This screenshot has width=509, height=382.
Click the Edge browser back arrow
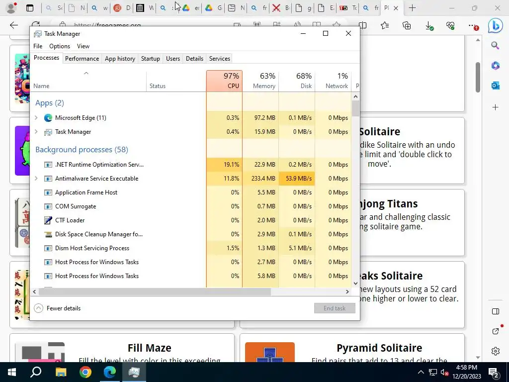(14, 25)
